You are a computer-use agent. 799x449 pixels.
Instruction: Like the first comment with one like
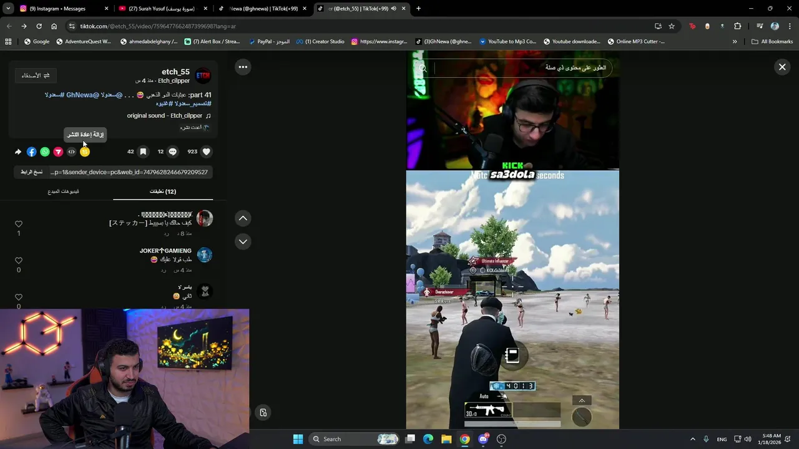click(19, 224)
